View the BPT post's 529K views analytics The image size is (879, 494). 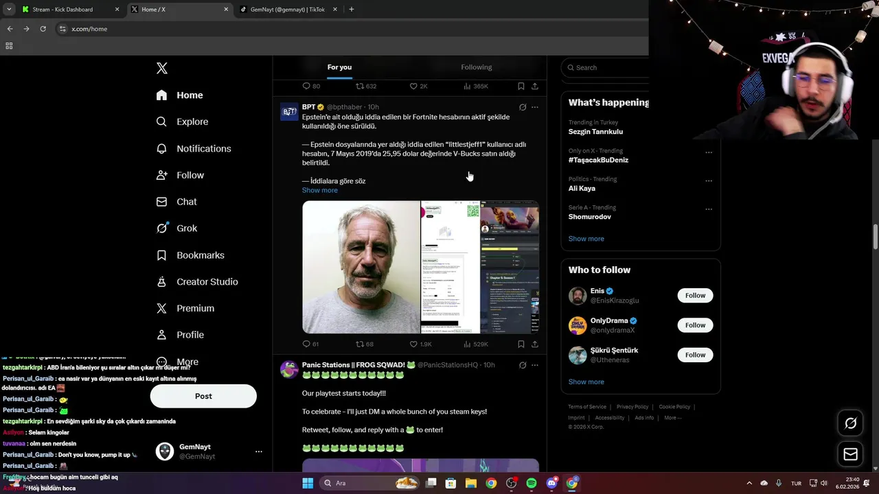point(475,344)
